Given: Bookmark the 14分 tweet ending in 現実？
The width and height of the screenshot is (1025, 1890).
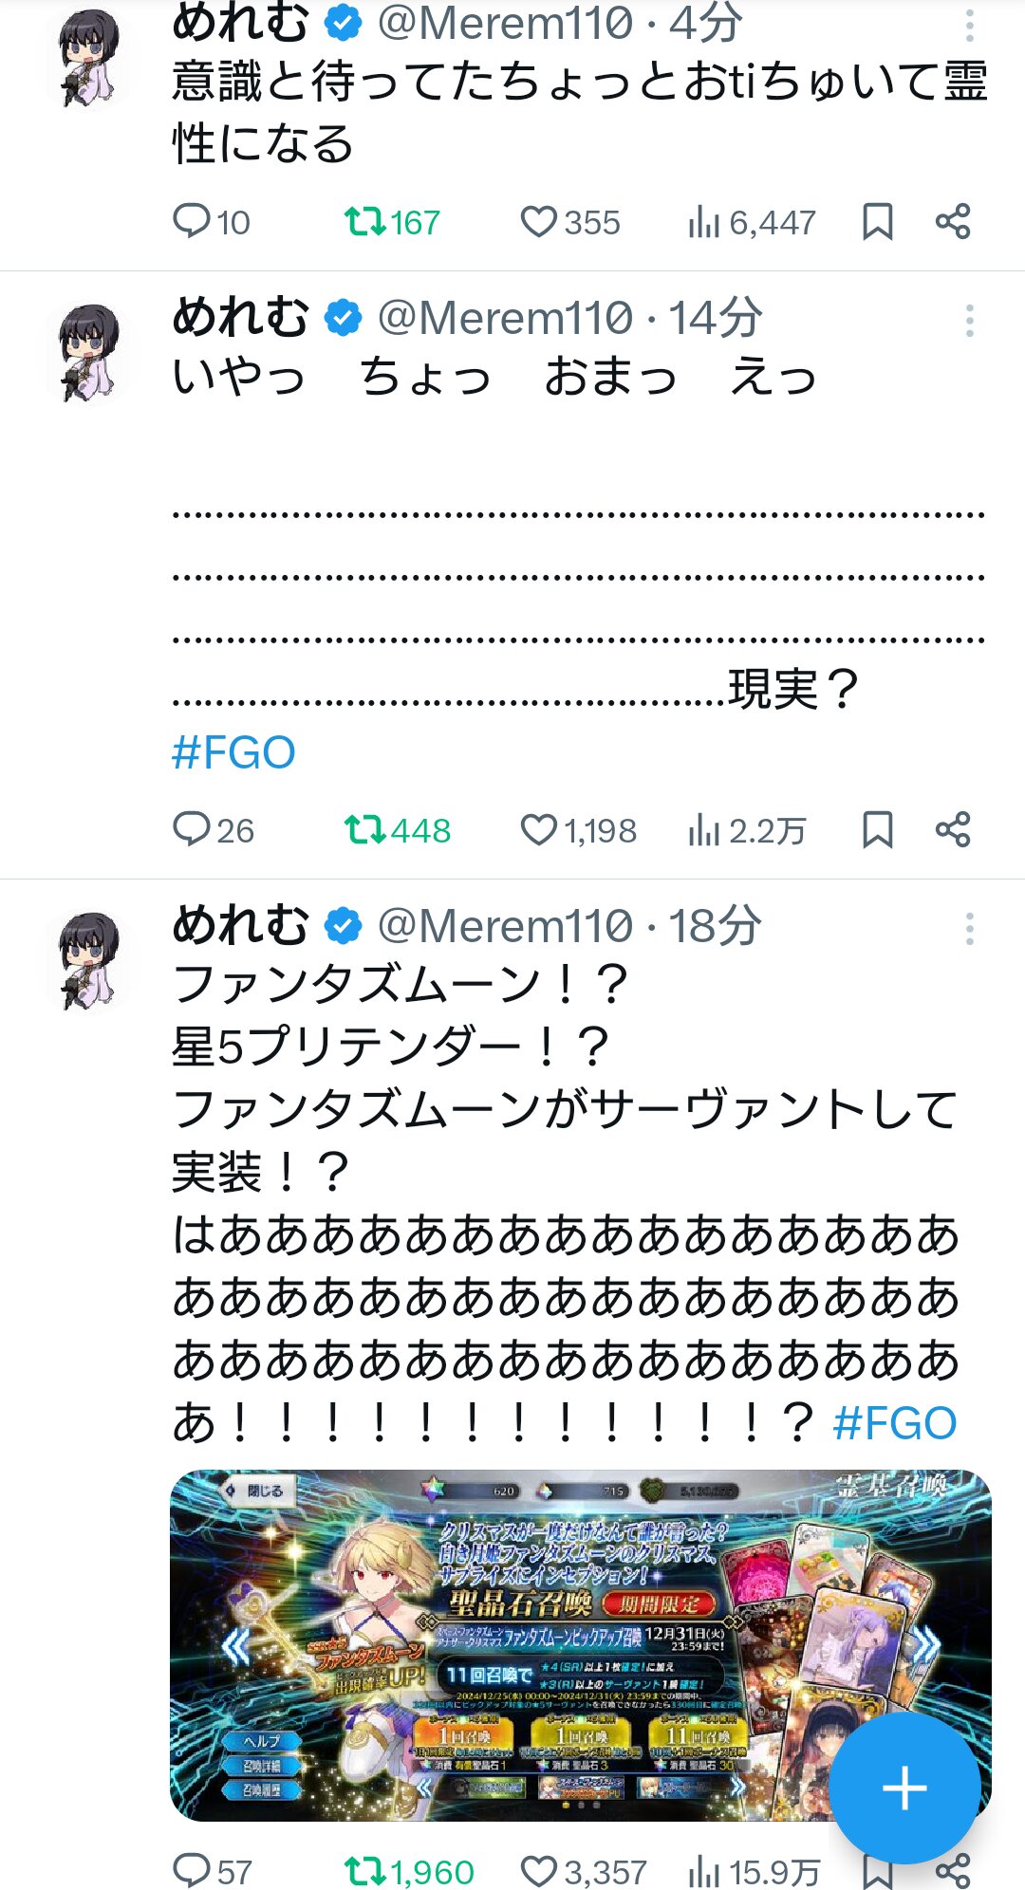Looking at the screenshot, I should pyautogui.click(x=877, y=830).
